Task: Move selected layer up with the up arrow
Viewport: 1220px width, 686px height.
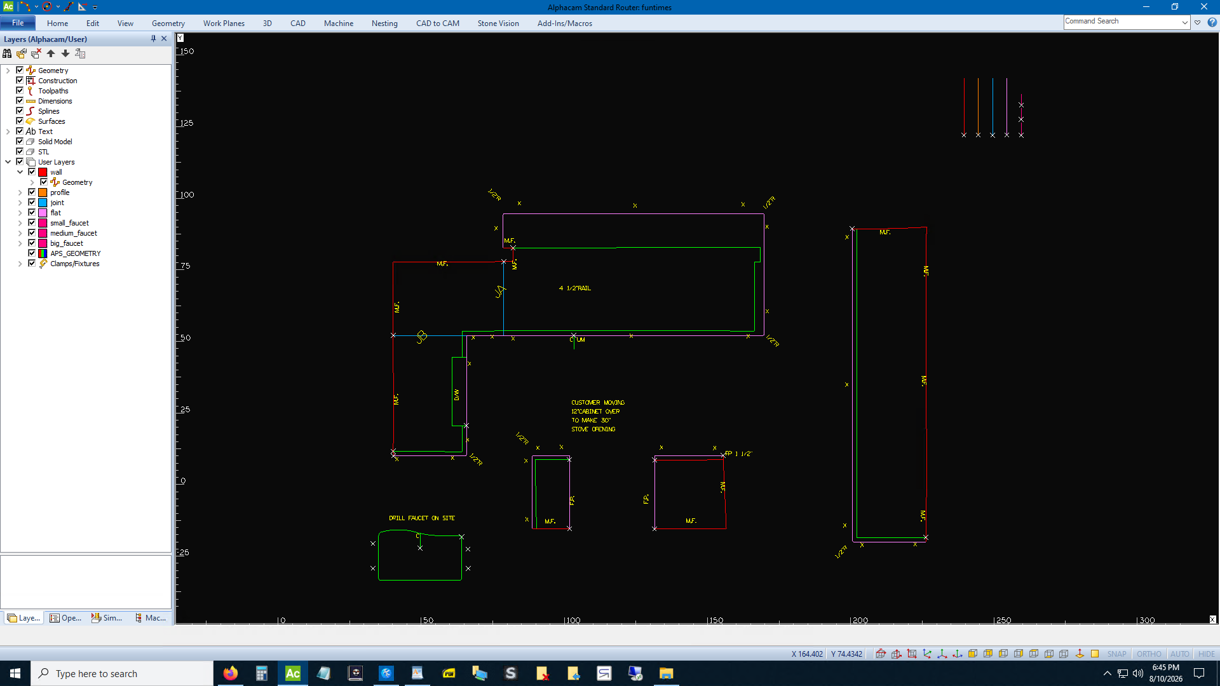Action: coord(51,54)
